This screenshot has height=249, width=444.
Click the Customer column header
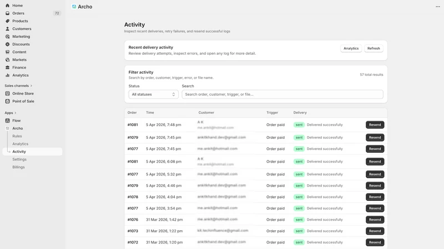click(x=206, y=113)
